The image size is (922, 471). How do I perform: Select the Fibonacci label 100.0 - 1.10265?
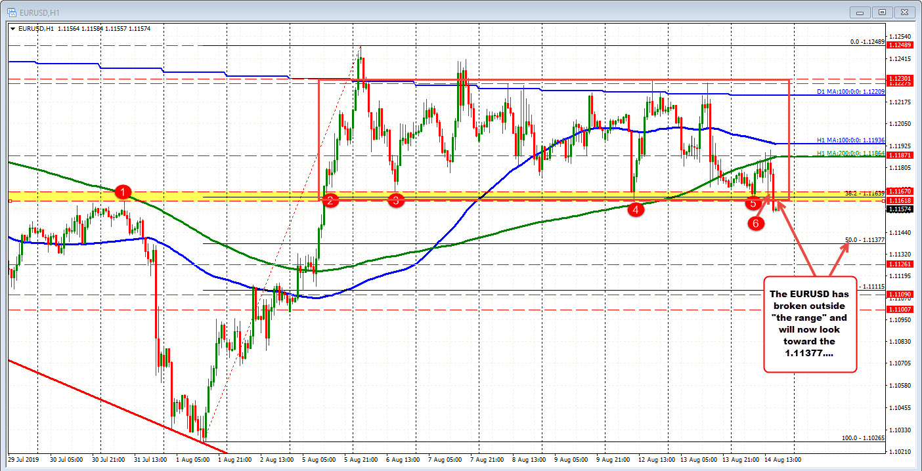coord(863,438)
